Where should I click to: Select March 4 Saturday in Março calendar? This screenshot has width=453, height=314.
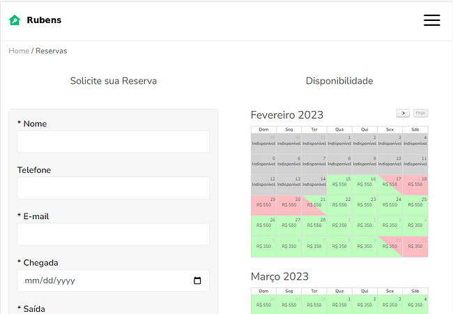point(415,304)
